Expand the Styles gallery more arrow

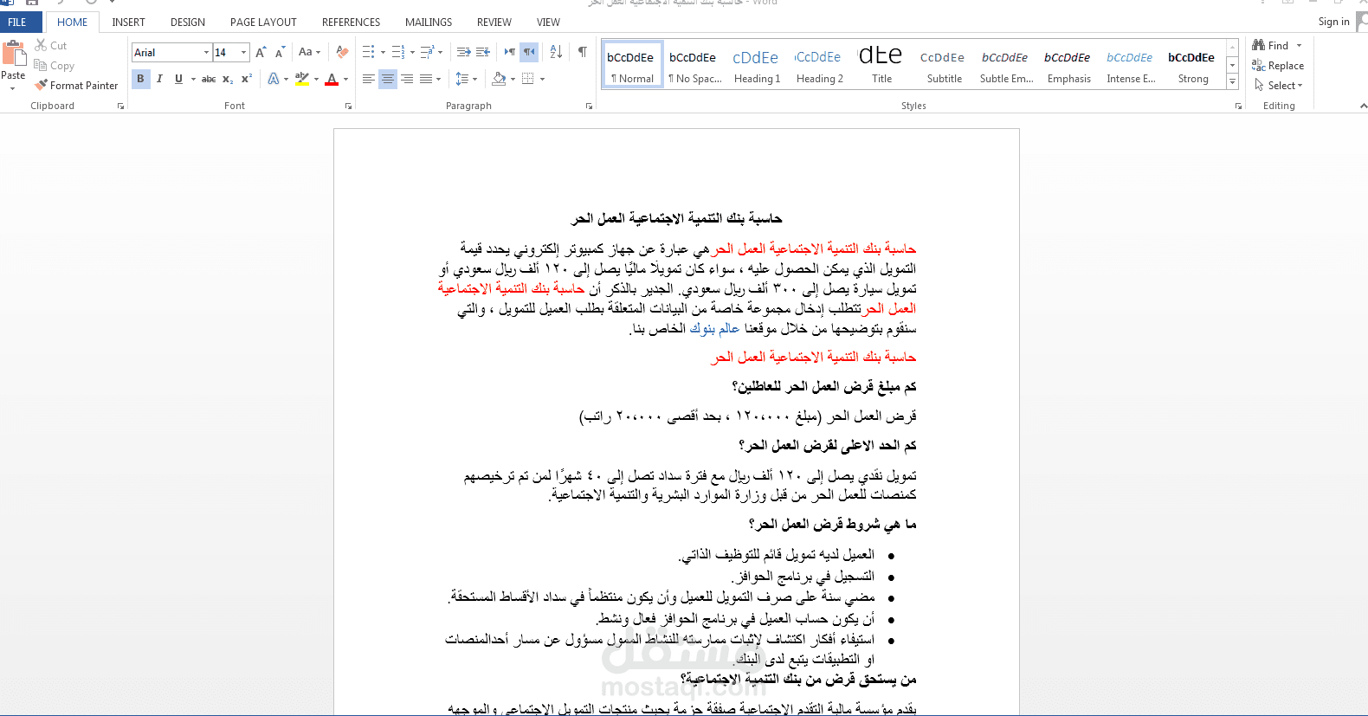pyautogui.click(x=1232, y=81)
